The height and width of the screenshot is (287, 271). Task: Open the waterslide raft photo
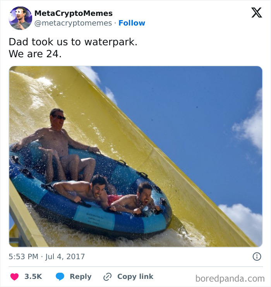[135, 157]
